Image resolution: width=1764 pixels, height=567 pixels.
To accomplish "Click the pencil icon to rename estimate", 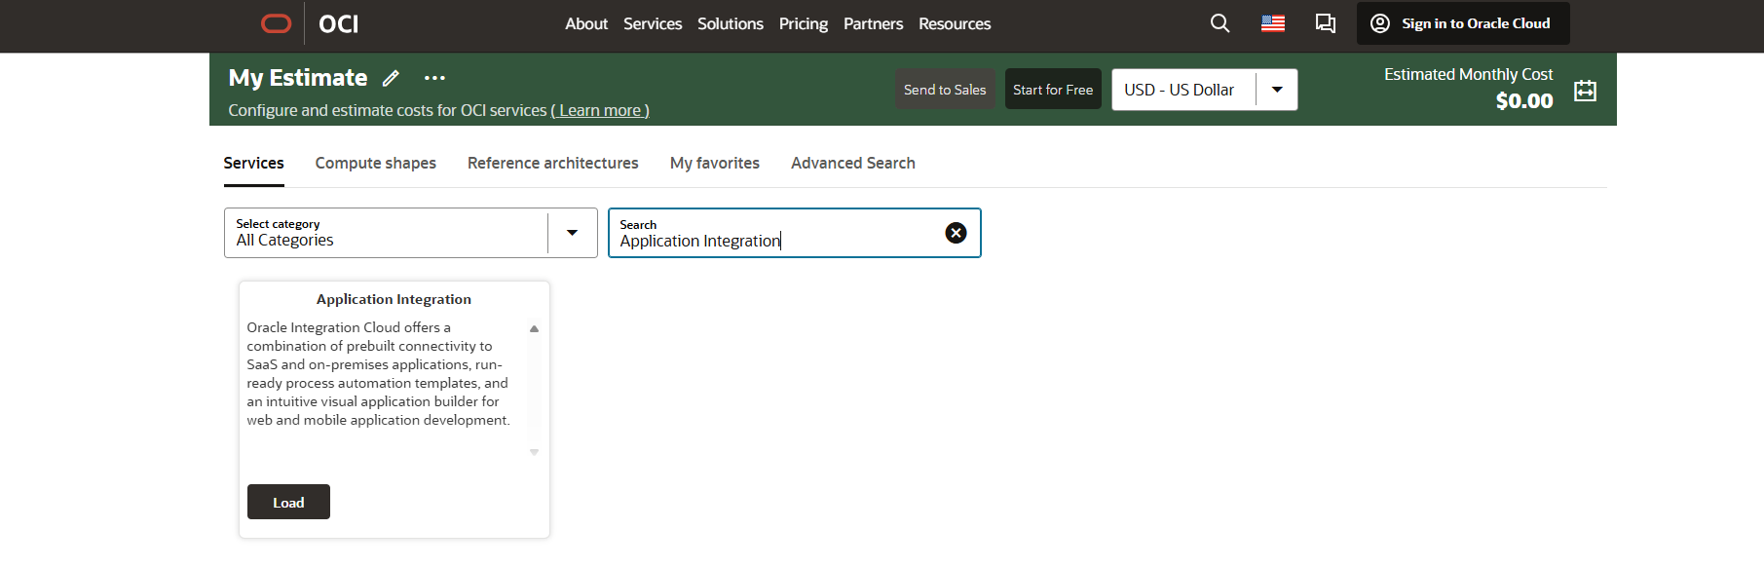I will click(391, 79).
